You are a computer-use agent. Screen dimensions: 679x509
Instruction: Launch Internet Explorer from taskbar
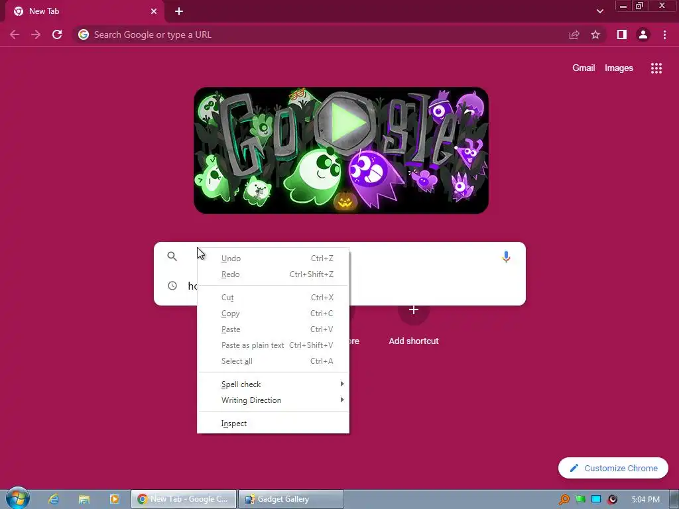tap(54, 499)
